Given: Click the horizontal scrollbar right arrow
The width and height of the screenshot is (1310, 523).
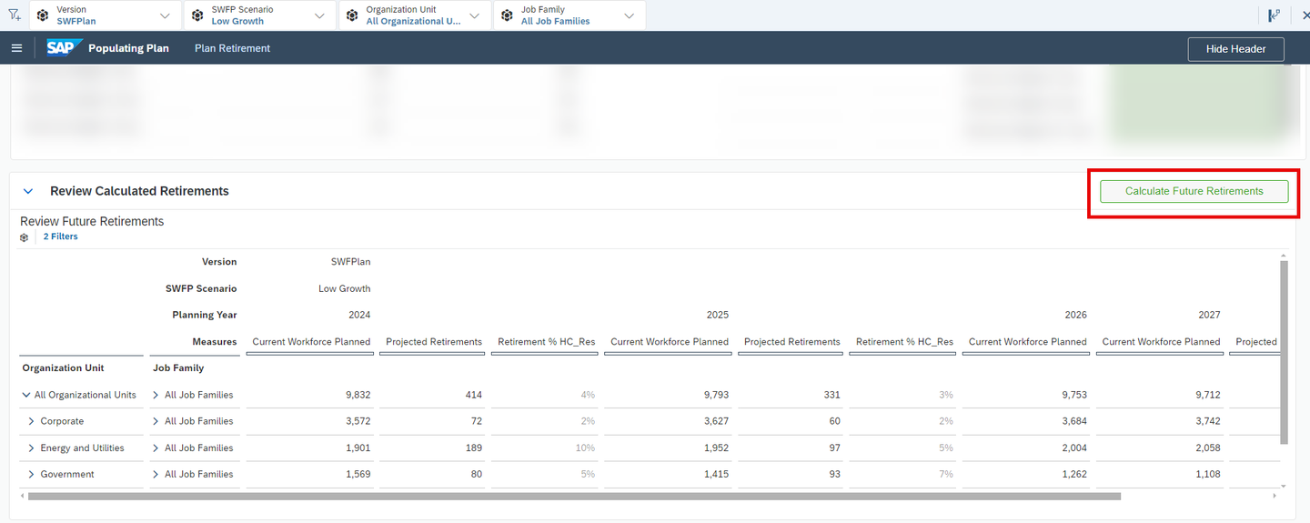Looking at the screenshot, I should (x=1275, y=497).
